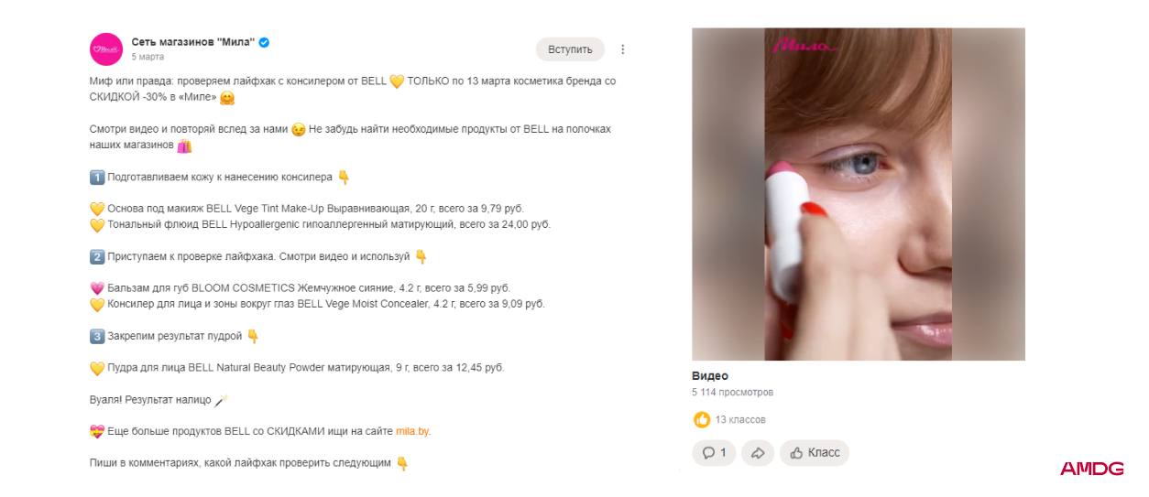Click the Класс like button
This screenshot has height=497, width=1149.
tap(815, 453)
